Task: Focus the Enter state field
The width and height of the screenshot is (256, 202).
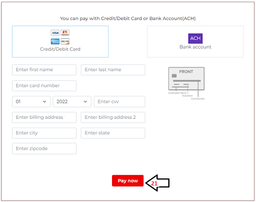Action: [x=113, y=133]
